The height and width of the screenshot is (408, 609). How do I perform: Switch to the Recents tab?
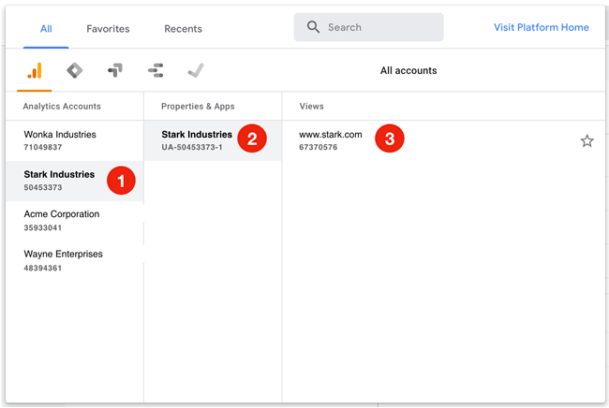[183, 29]
